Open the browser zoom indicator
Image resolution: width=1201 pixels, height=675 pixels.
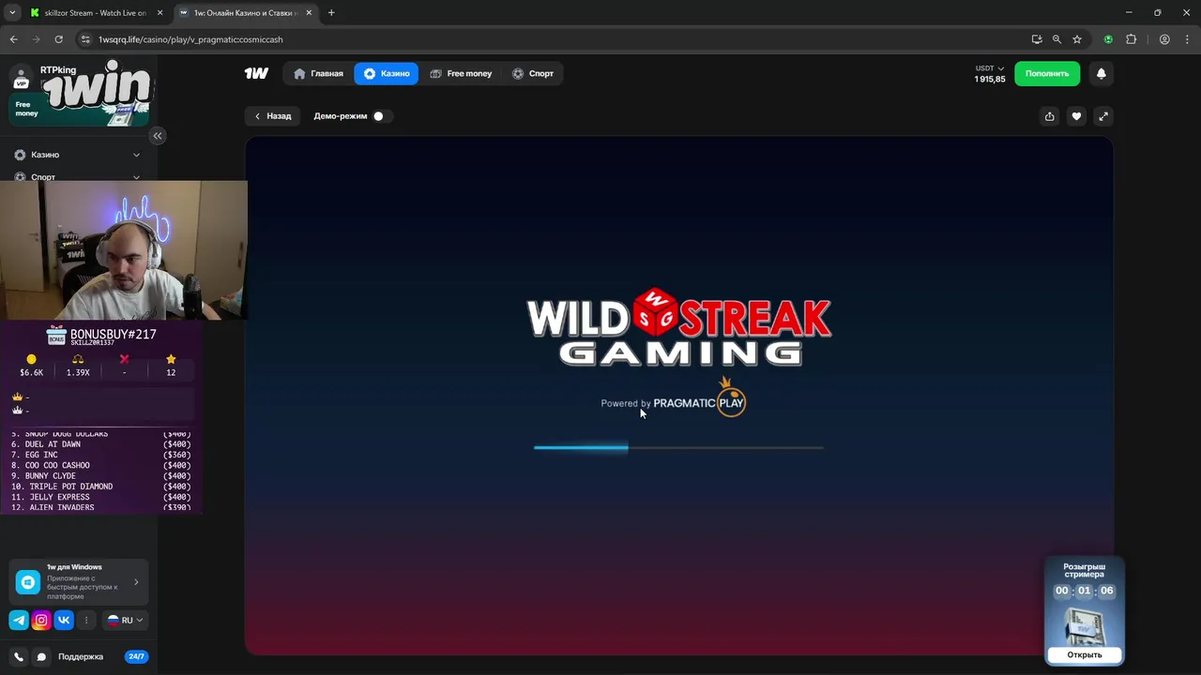[x=1057, y=39]
